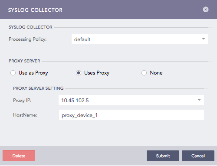Cancel the dialog
This screenshot has height=166, width=217.
point(198,156)
